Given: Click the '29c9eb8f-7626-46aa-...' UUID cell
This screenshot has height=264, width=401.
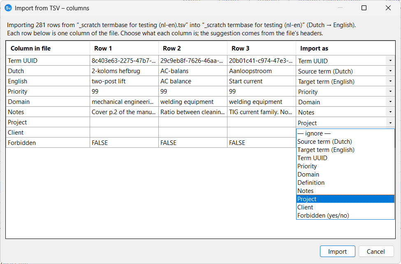Looking at the screenshot, I should tap(193, 60).
